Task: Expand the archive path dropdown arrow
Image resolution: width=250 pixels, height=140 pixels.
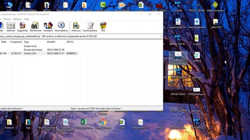Action: click(x=161, y=36)
